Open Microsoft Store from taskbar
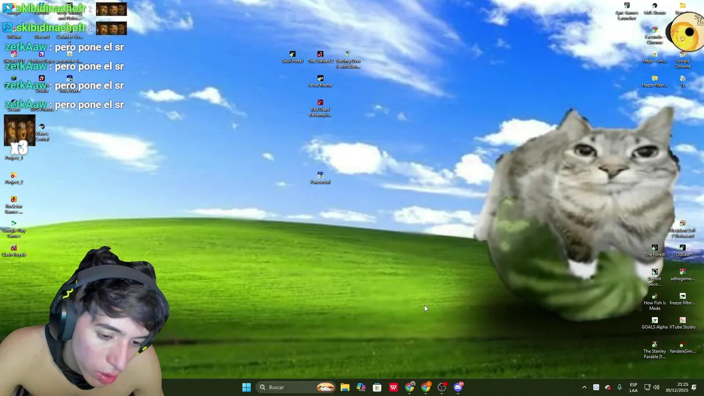Viewport: 704px width, 396px height. click(x=377, y=387)
